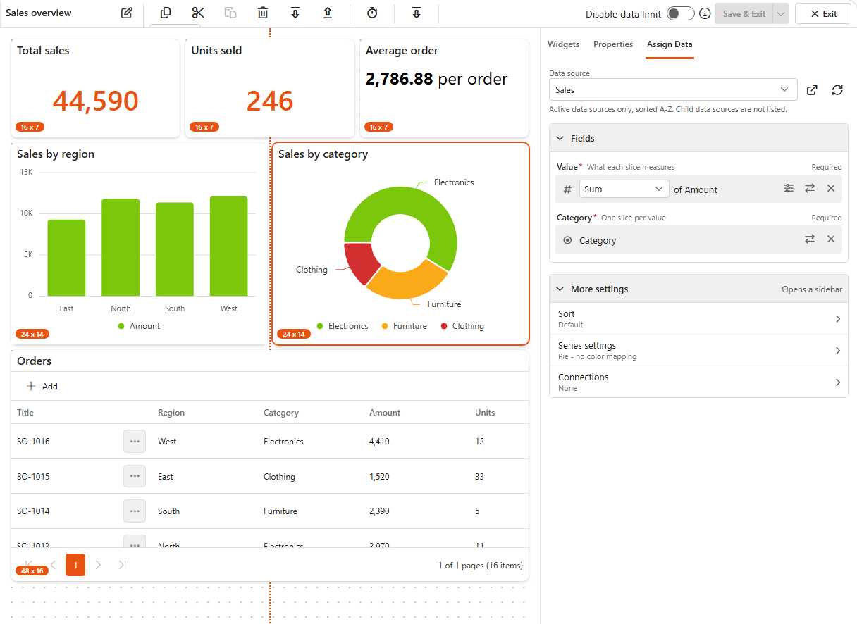
Task: Click number type icon in Value row
Action: (x=567, y=189)
